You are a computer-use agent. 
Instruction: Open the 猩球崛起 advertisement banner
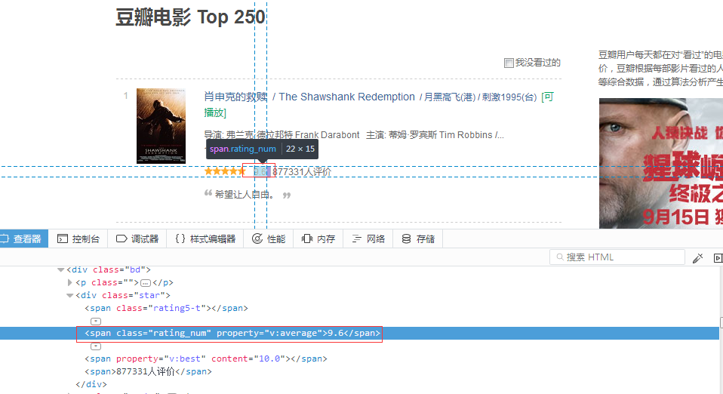(x=661, y=163)
